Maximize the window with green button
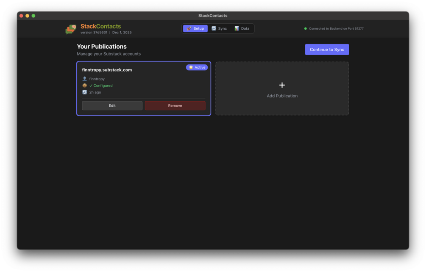426x272 pixels. pyautogui.click(x=33, y=16)
